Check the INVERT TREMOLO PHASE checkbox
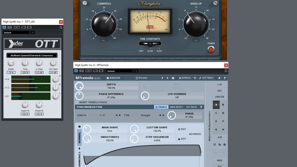The image size is (297, 167). (x=77, y=102)
